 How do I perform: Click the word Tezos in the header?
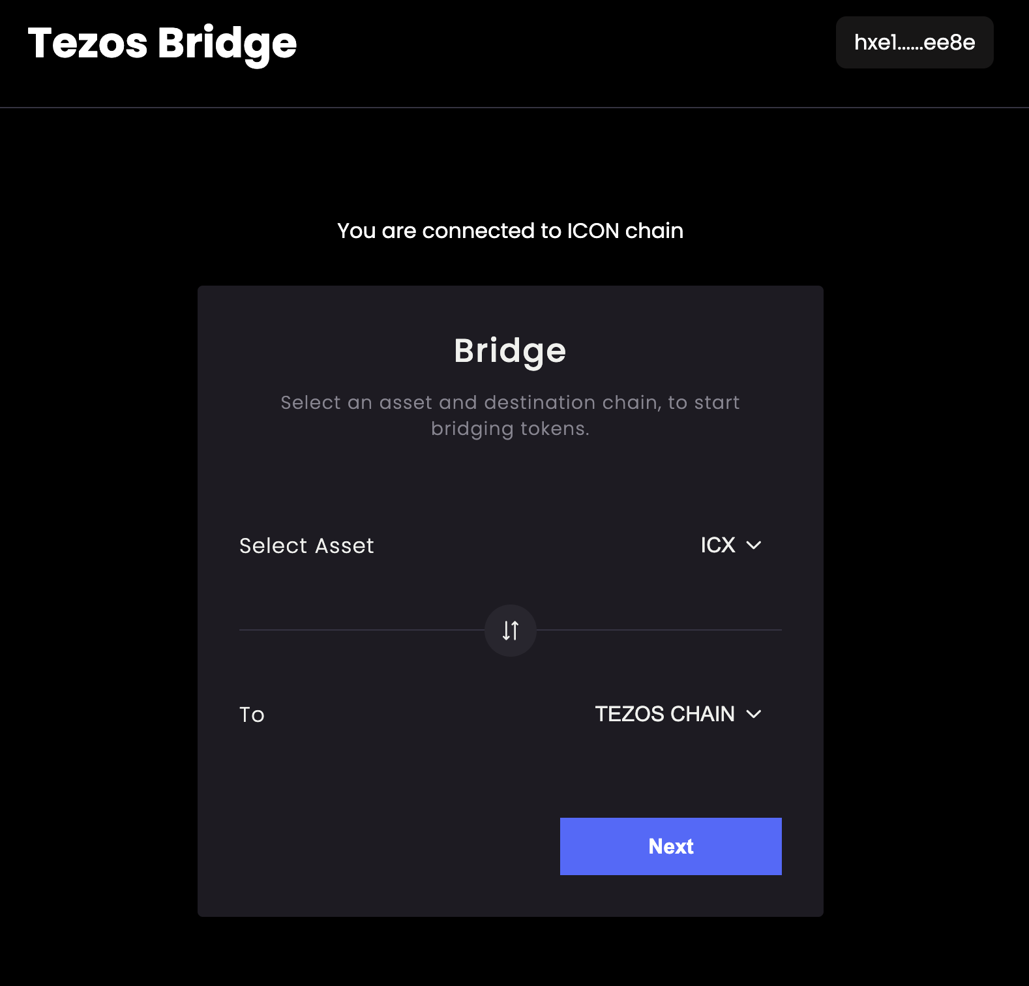[x=88, y=44]
